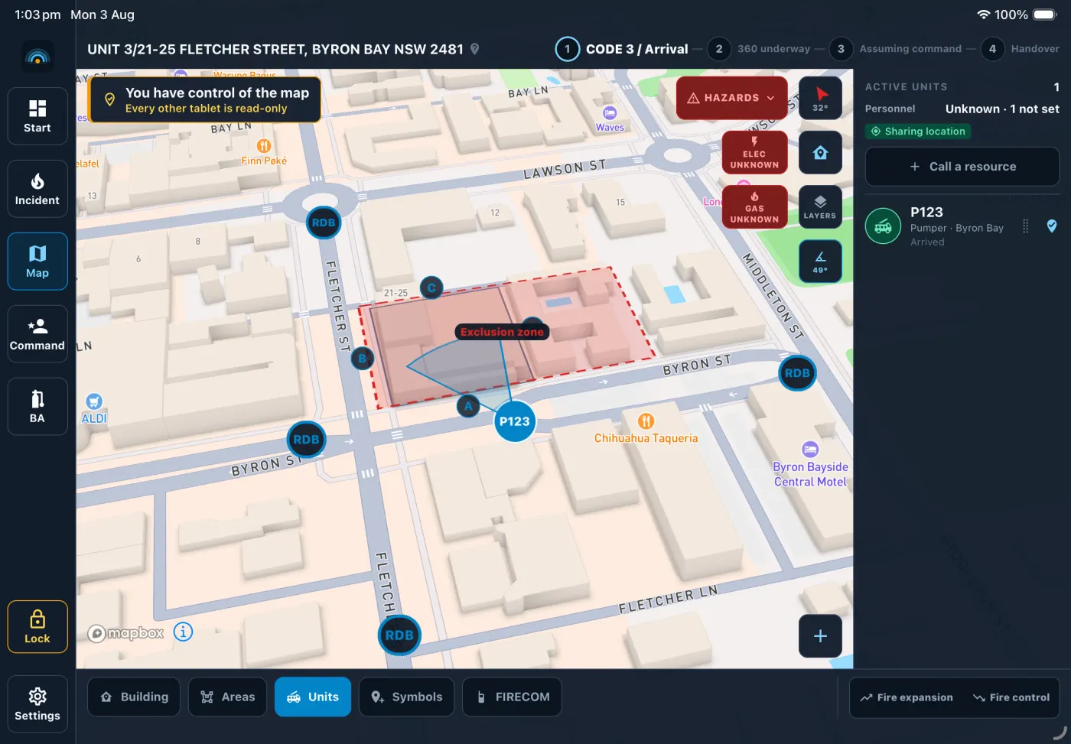
Task: Click the RDB marker on Lawson St roundabout
Action: tap(324, 223)
